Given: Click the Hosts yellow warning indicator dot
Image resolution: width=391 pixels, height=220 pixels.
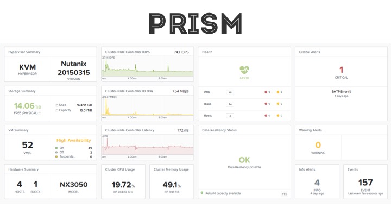Looking at the screenshot, I should [278, 116].
